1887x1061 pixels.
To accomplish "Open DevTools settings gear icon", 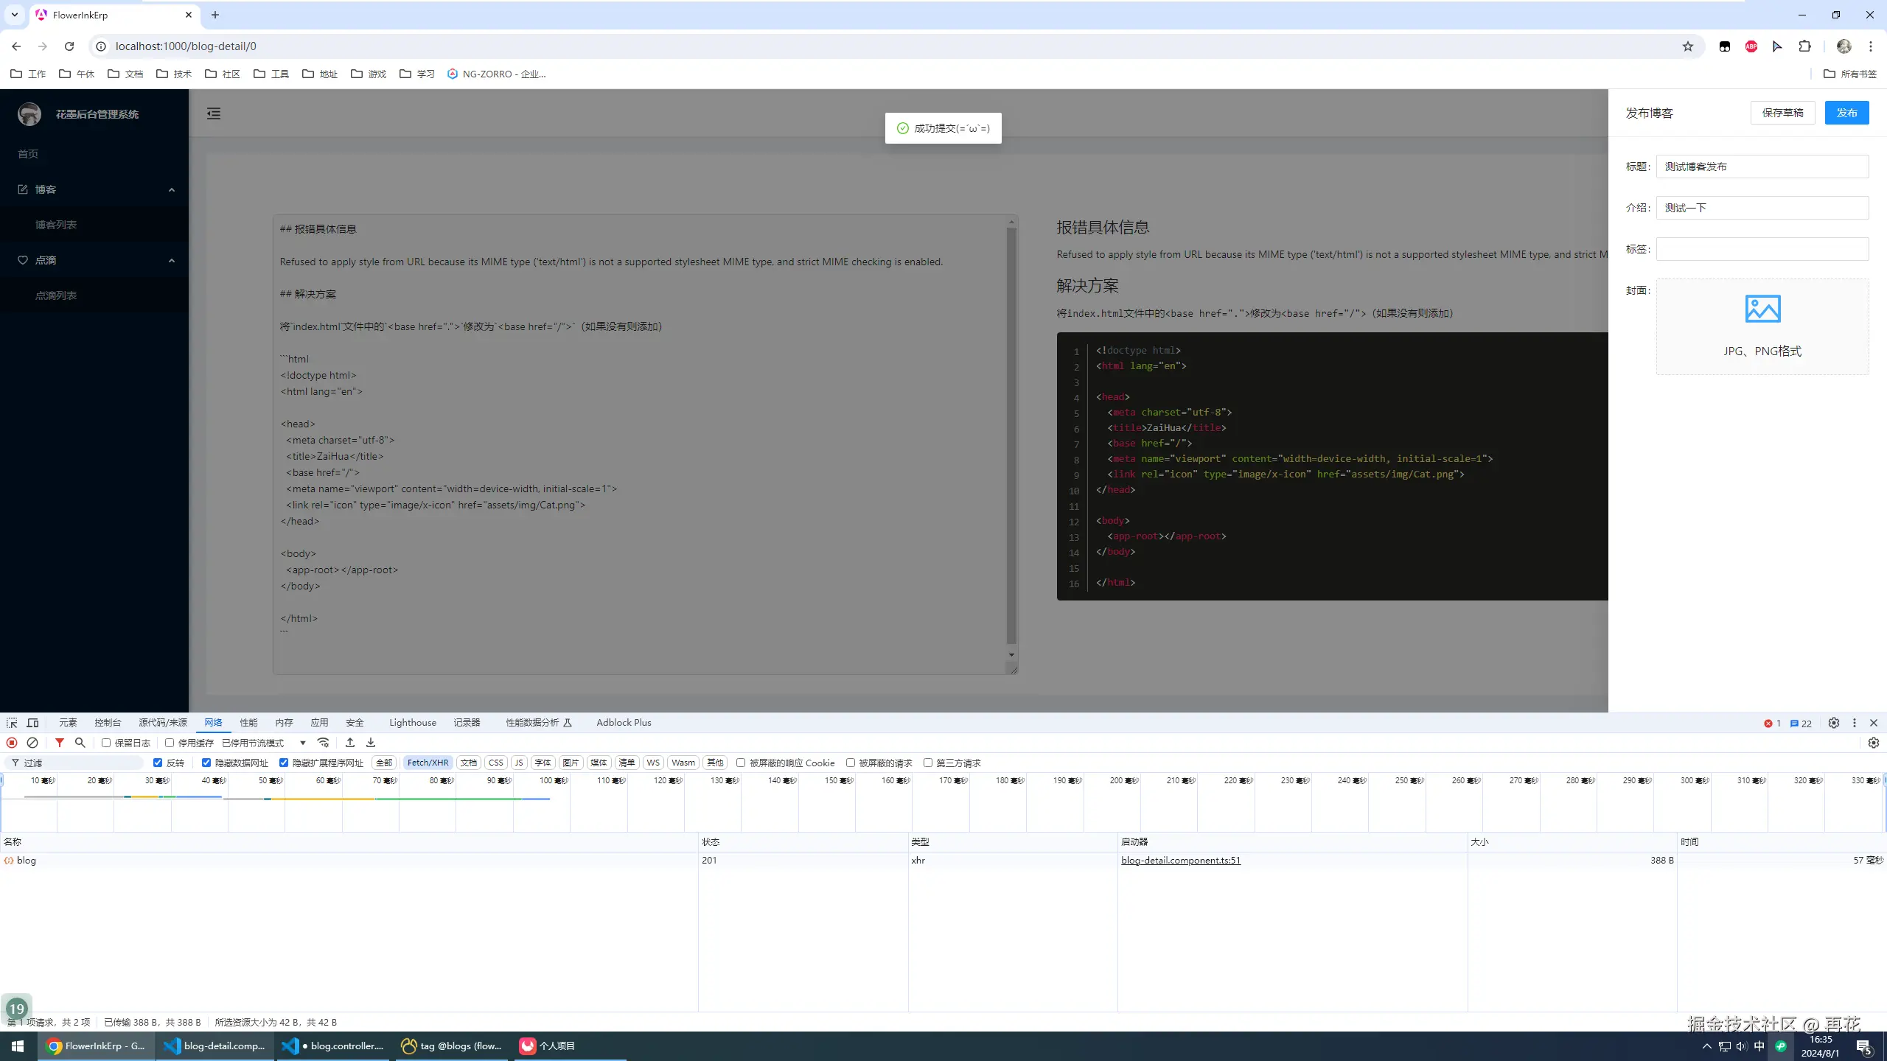I will (1834, 723).
